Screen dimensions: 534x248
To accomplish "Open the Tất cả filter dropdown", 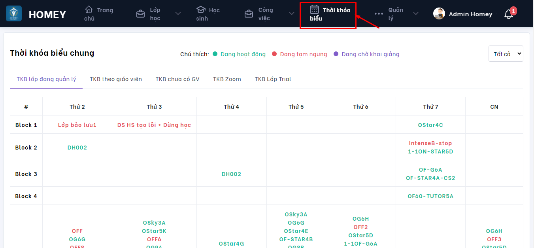I will pyautogui.click(x=506, y=54).
